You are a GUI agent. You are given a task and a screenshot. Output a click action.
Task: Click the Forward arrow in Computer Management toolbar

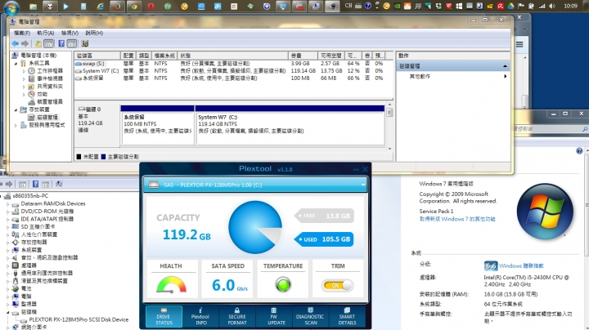click(x=25, y=43)
